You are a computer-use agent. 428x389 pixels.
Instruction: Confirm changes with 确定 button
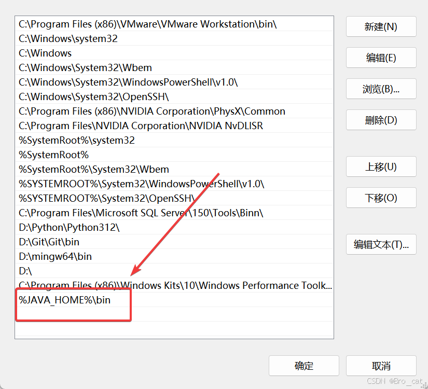[x=304, y=366]
